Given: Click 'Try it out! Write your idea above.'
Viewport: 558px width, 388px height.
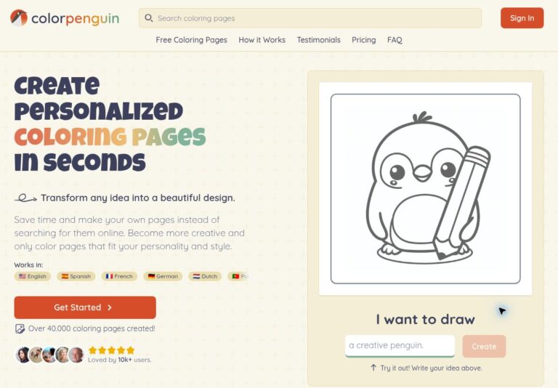Looking at the screenshot, I should [x=432, y=368].
